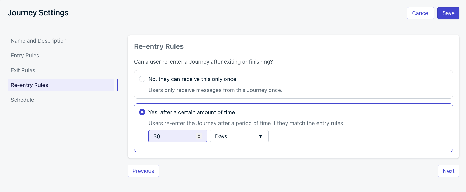Select the 'Yes, after a certain amount of time' radio
The width and height of the screenshot is (466, 192).
pyautogui.click(x=142, y=112)
